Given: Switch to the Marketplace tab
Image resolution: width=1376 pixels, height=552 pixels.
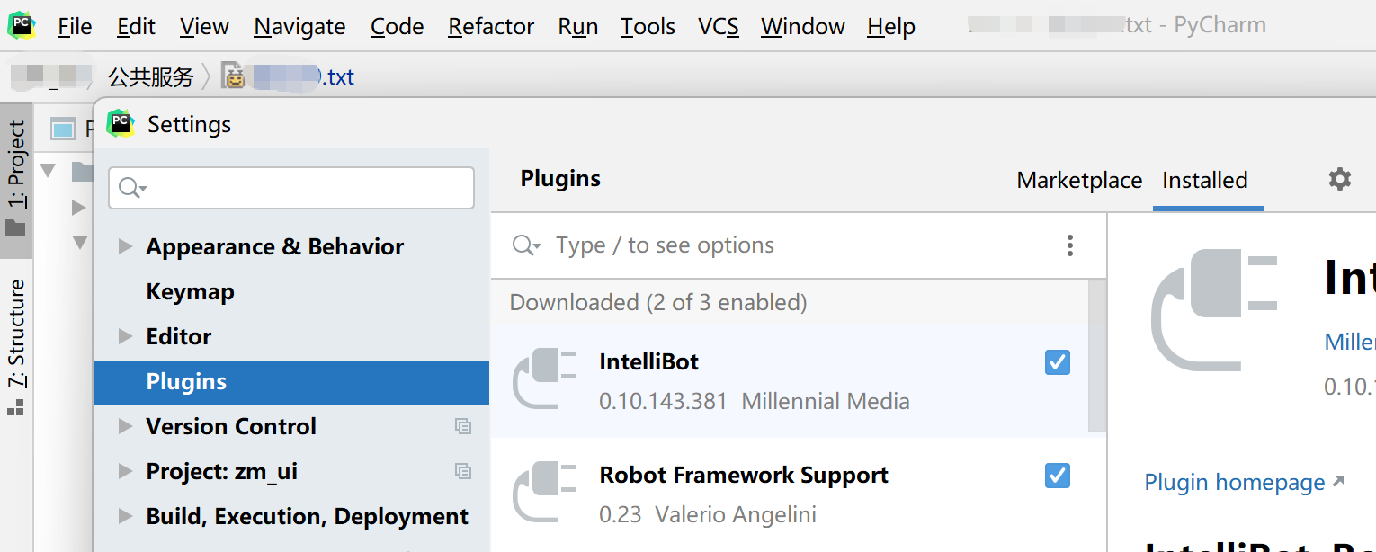Looking at the screenshot, I should coord(1079,181).
